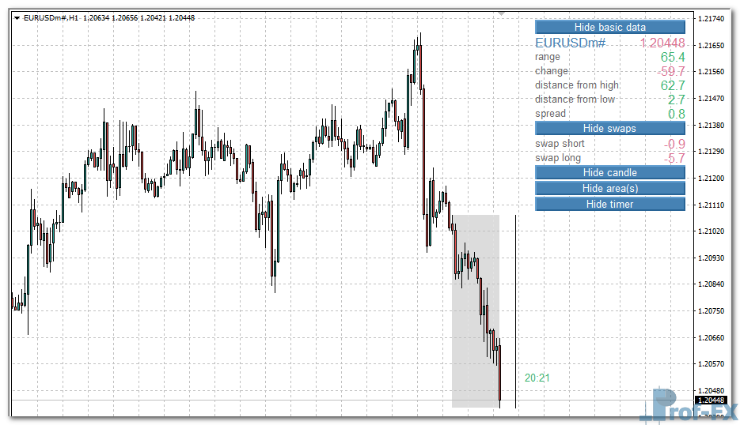Click the swap short label

(560, 144)
